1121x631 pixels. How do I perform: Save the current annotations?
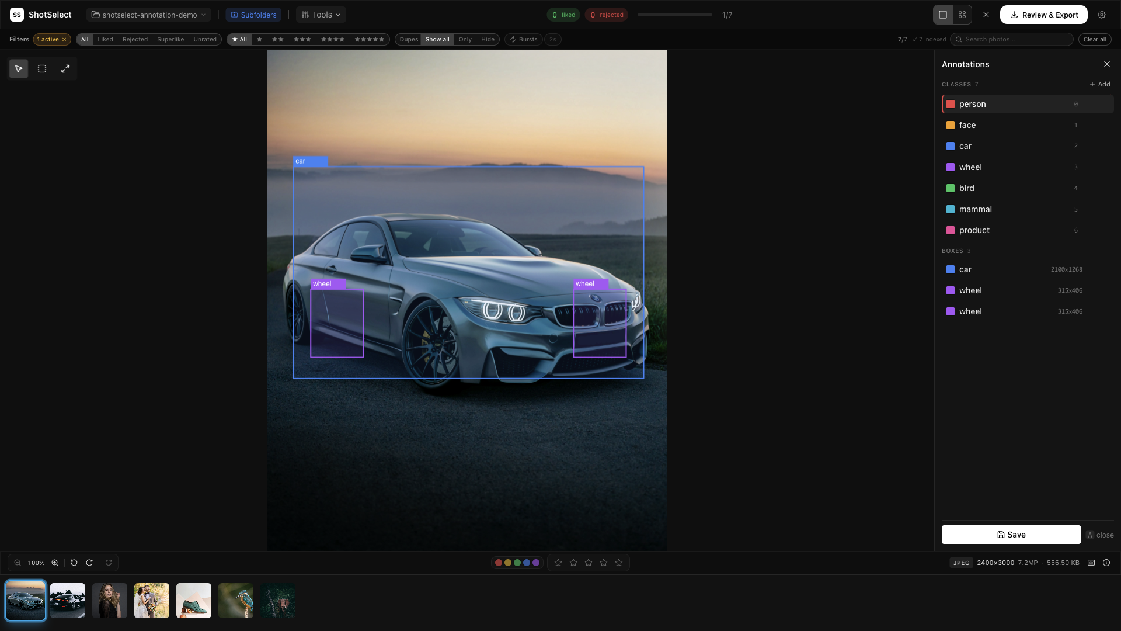[x=1011, y=534]
